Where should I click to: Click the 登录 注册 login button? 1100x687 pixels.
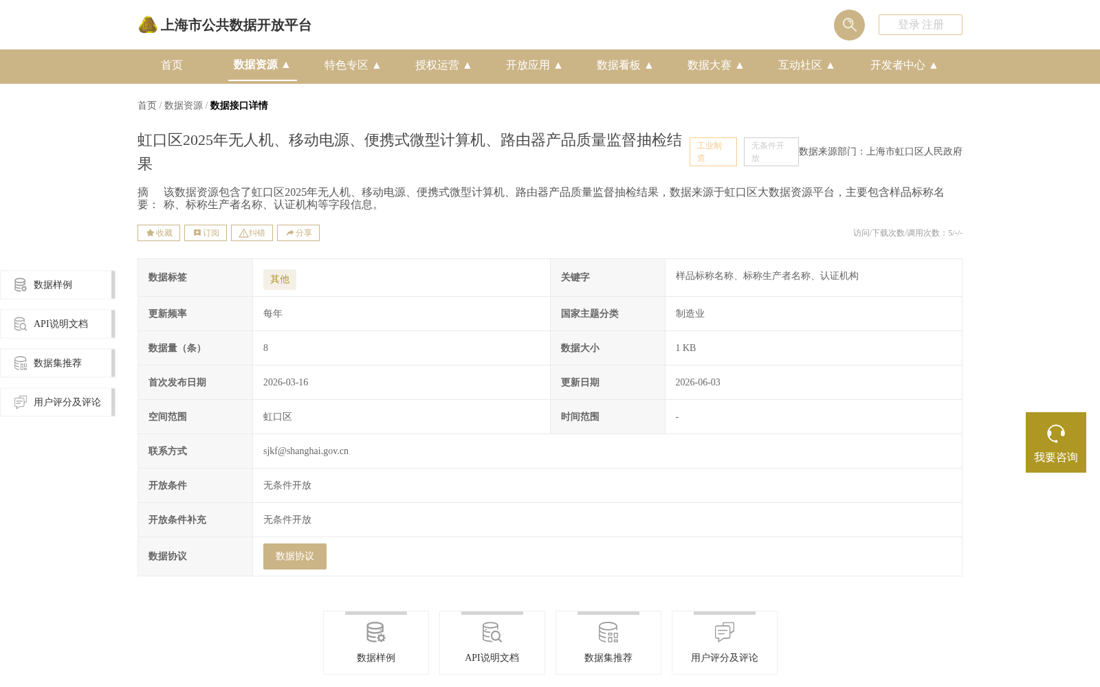coord(920,25)
